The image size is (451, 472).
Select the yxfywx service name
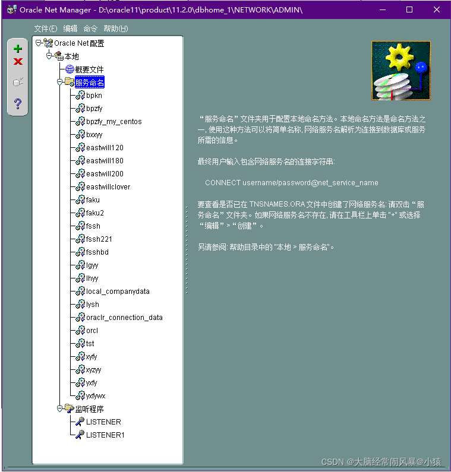(96, 396)
